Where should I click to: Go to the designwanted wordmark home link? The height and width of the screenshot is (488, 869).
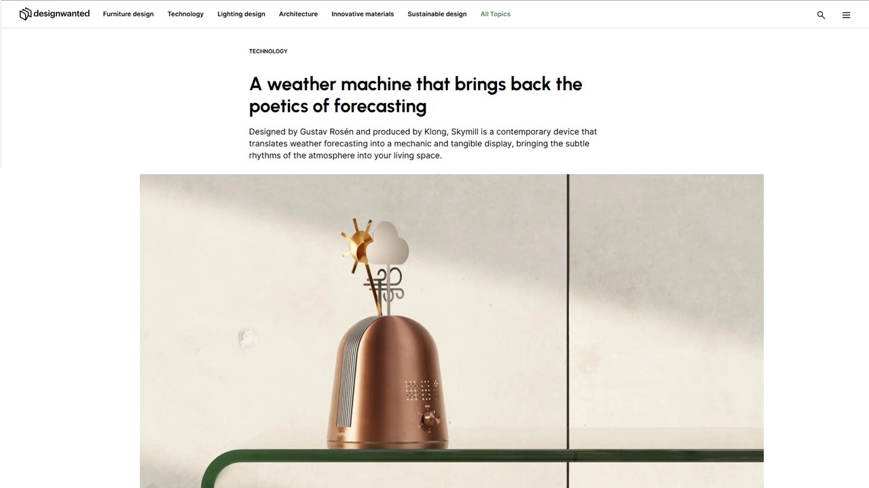pos(61,14)
